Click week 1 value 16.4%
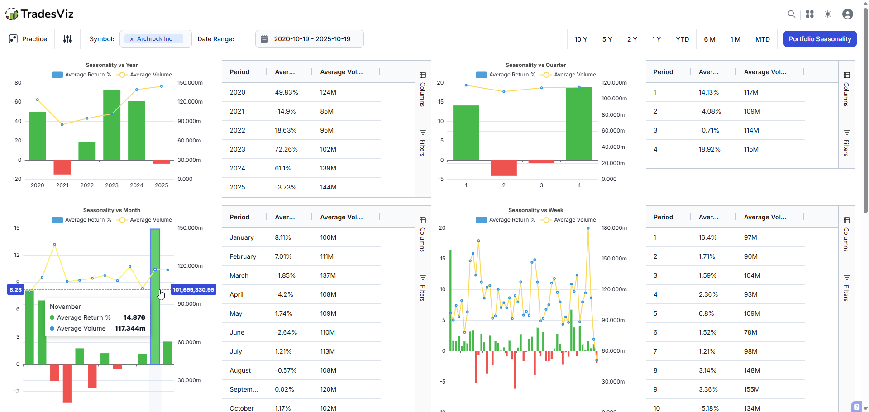This screenshot has width=869, height=412. pos(707,237)
